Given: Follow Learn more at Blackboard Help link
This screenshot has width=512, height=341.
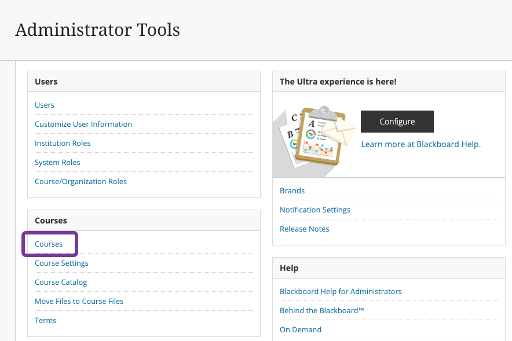Looking at the screenshot, I should click(x=421, y=144).
